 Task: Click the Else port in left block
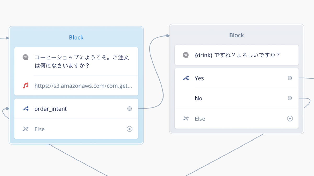130,129
